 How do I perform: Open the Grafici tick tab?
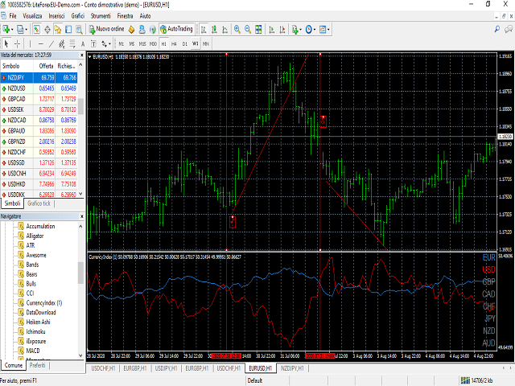point(39,203)
